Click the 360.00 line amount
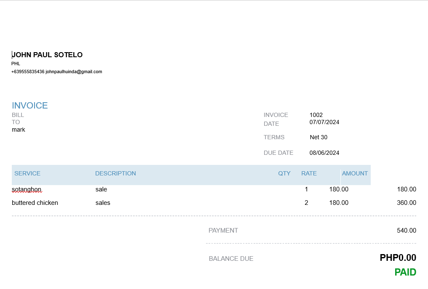This screenshot has width=428, height=289. [407, 203]
